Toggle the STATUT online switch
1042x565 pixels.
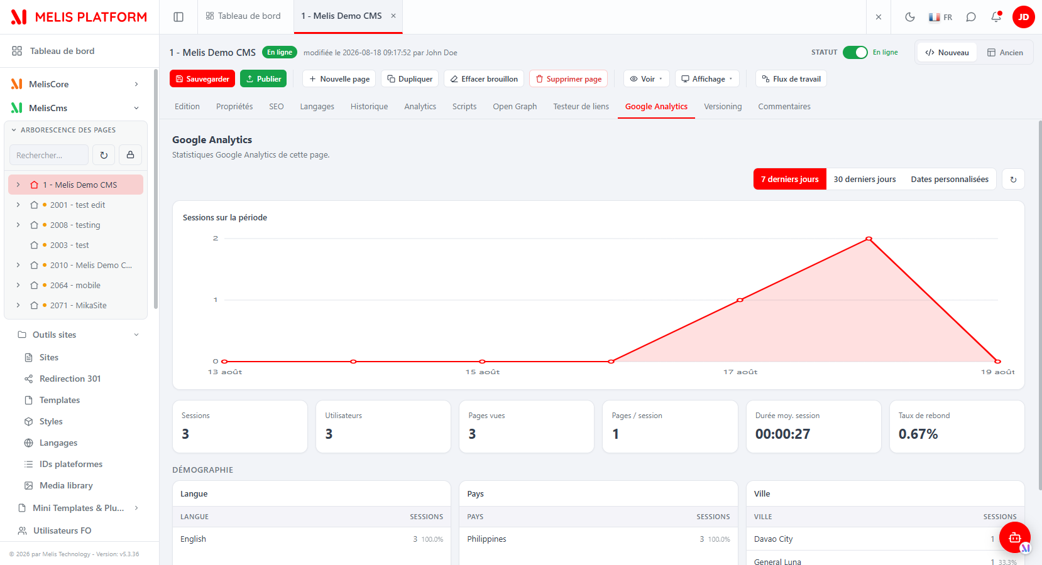tap(855, 52)
